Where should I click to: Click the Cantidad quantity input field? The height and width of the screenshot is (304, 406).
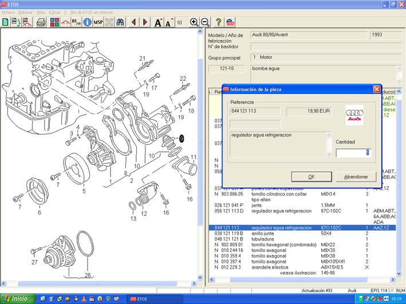click(x=353, y=153)
